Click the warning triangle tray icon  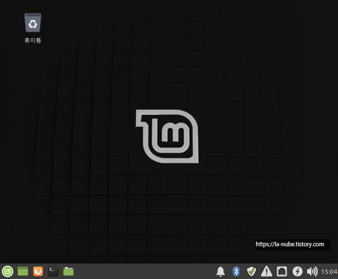click(267, 271)
